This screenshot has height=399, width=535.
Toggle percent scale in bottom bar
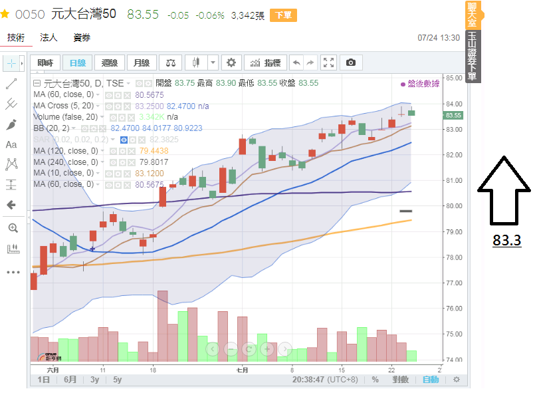375,380
